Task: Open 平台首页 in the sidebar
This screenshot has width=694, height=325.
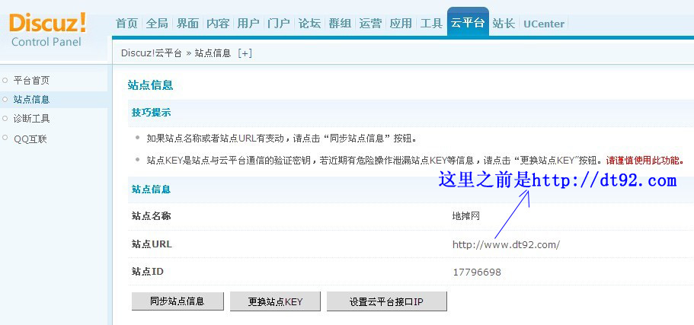Action: point(31,81)
